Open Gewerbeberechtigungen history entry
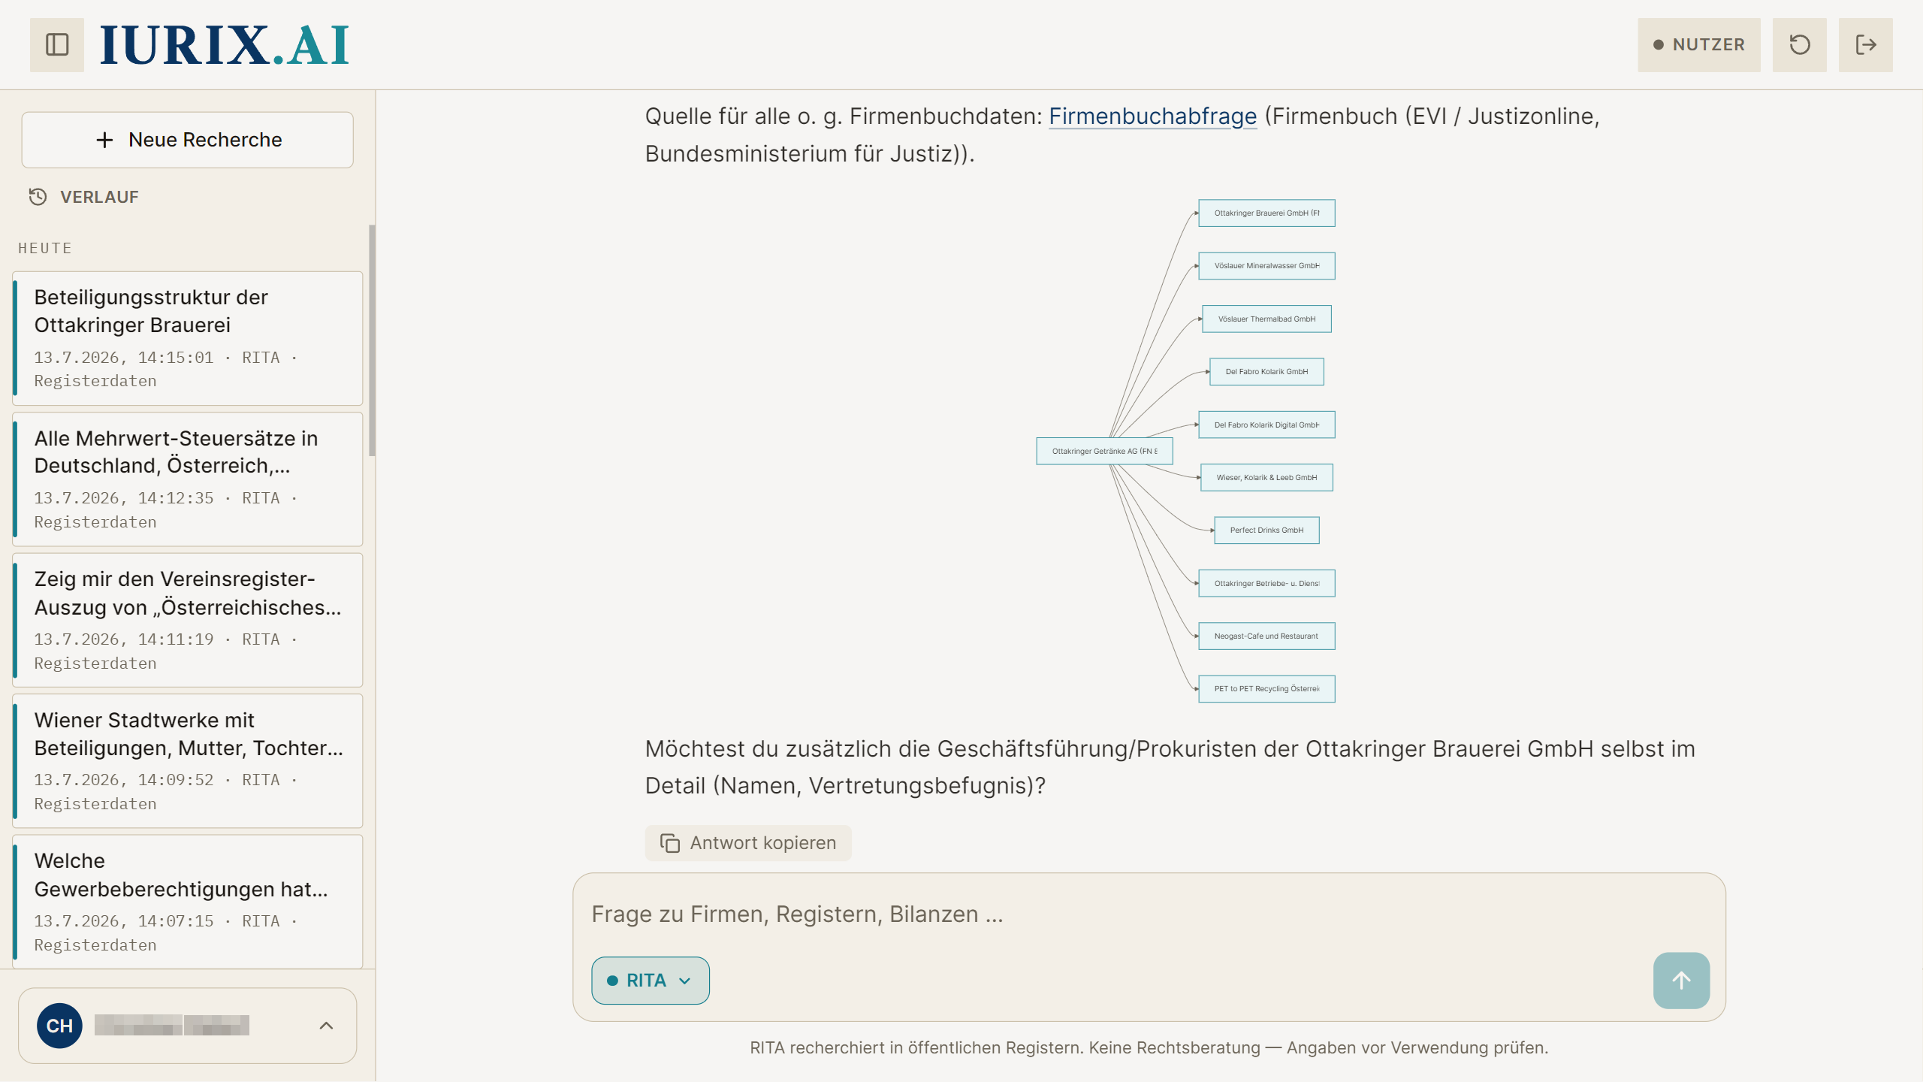Viewport: 1923px width, 1082px height. pyautogui.click(x=188, y=902)
